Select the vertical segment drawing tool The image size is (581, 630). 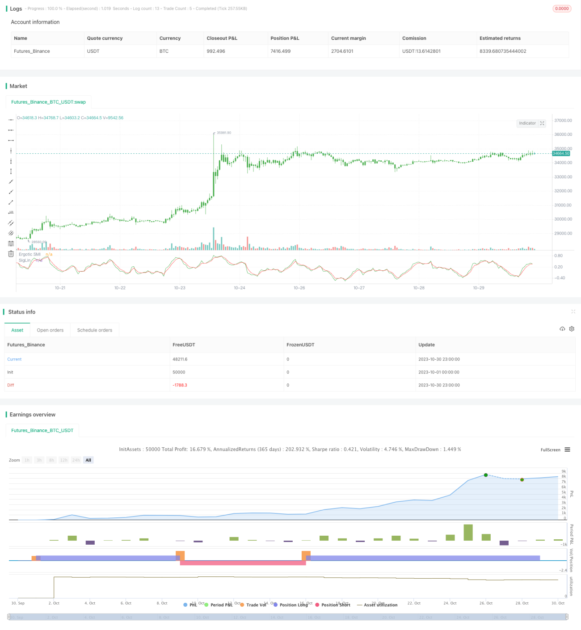coord(11,171)
